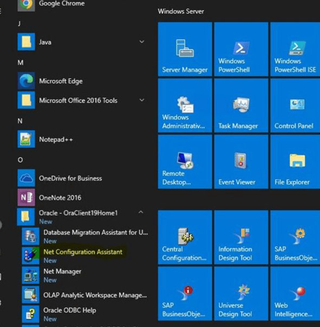Image resolution: width=320 pixels, height=327 pixels.
Task: Open Database Migration Assistant icon
Action: click(x=31, y=236)
